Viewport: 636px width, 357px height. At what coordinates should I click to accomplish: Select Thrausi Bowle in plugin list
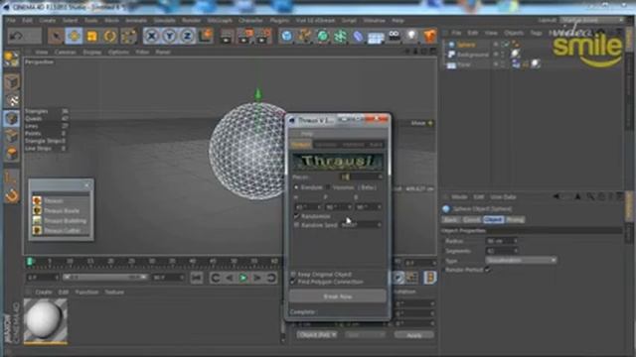[x=62, y=211]
